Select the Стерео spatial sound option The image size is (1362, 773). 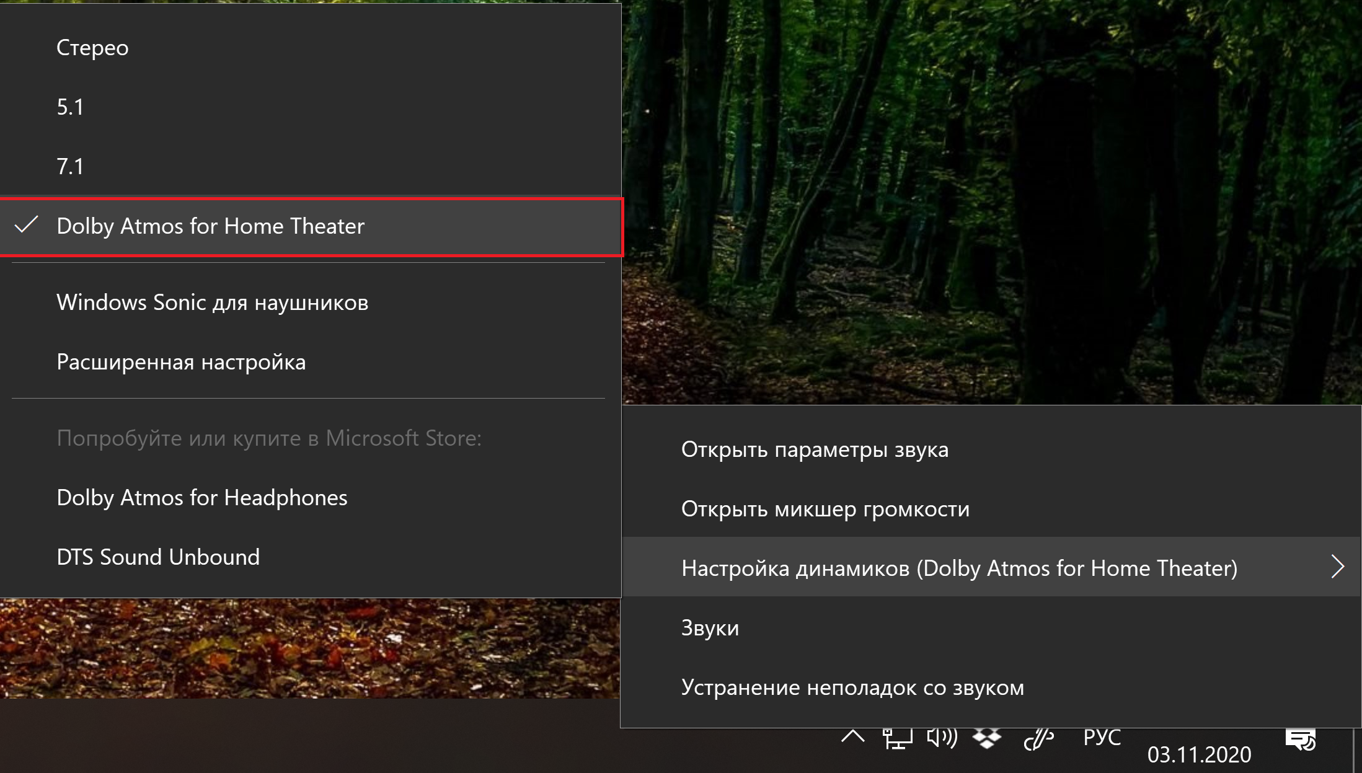point(92,48)
